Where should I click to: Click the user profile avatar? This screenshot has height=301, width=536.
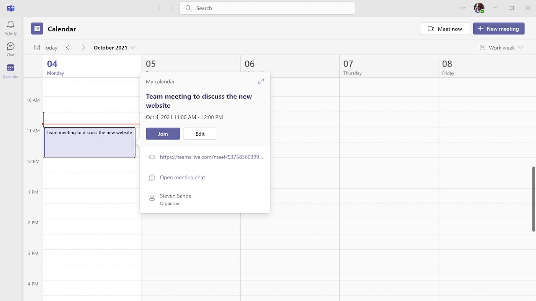point(479,8)
